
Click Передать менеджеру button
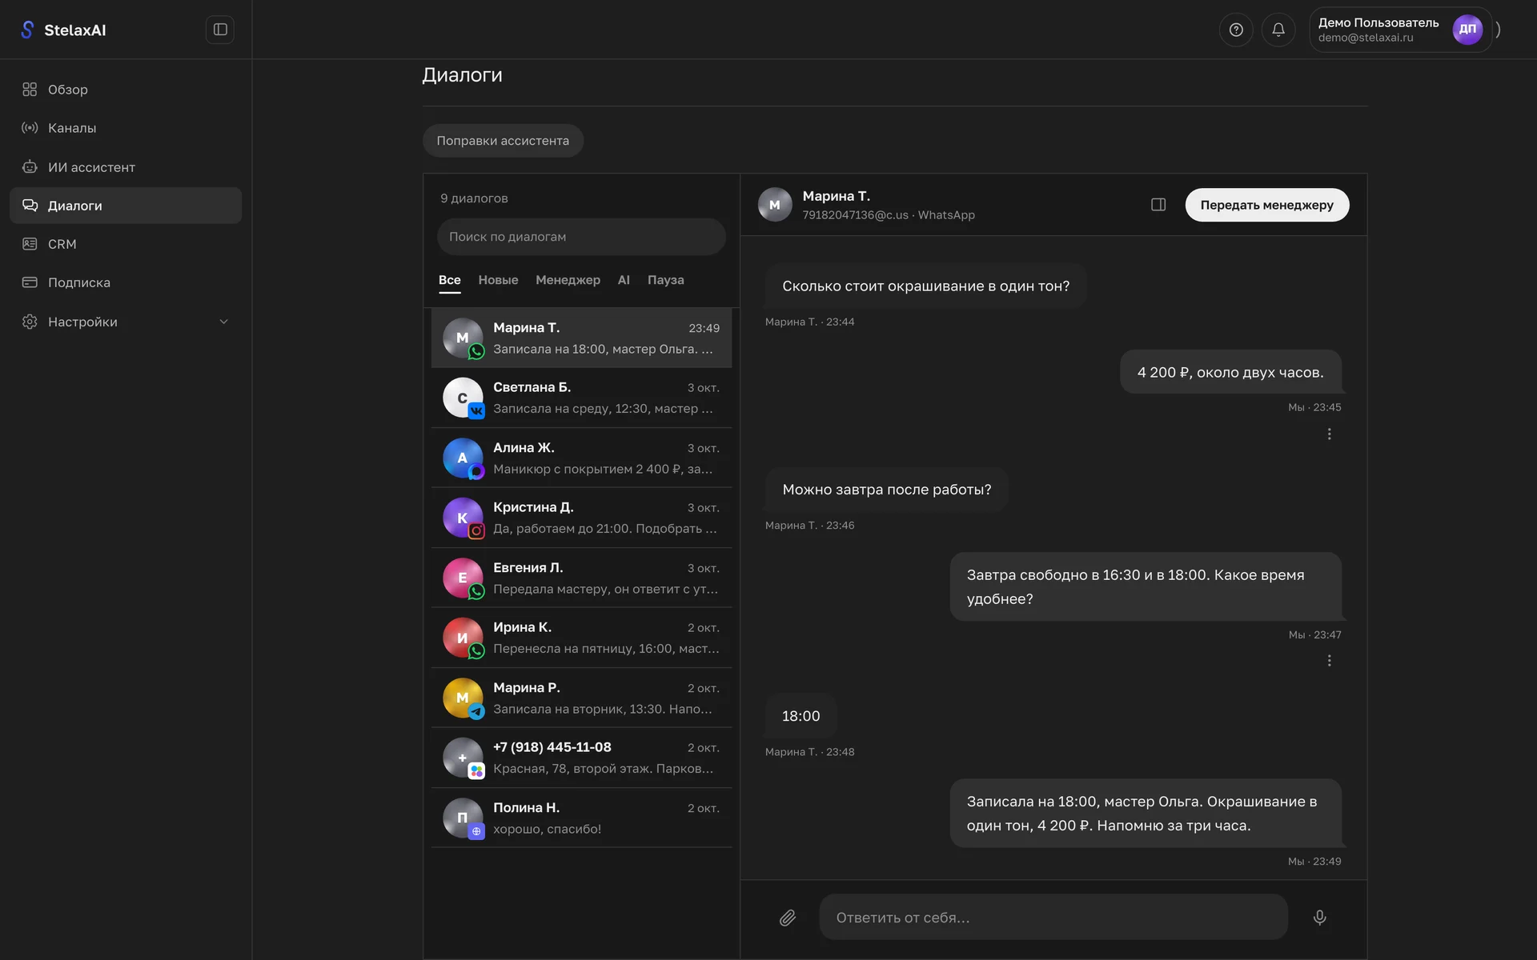pos(1266,205)
